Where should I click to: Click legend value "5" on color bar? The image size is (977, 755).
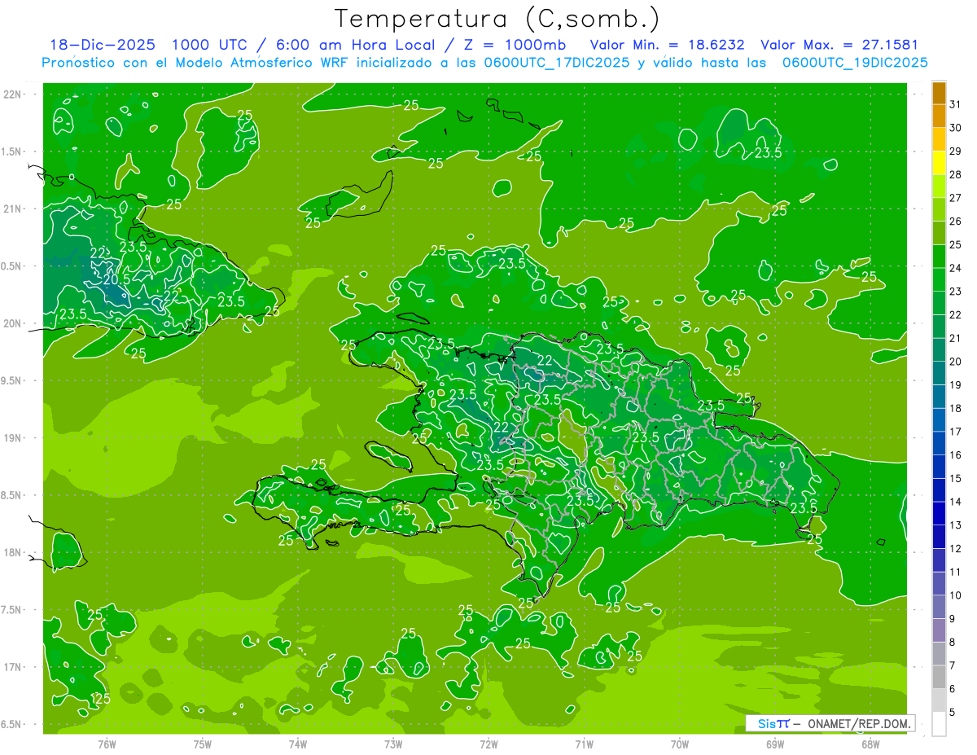tap(953, 712)
